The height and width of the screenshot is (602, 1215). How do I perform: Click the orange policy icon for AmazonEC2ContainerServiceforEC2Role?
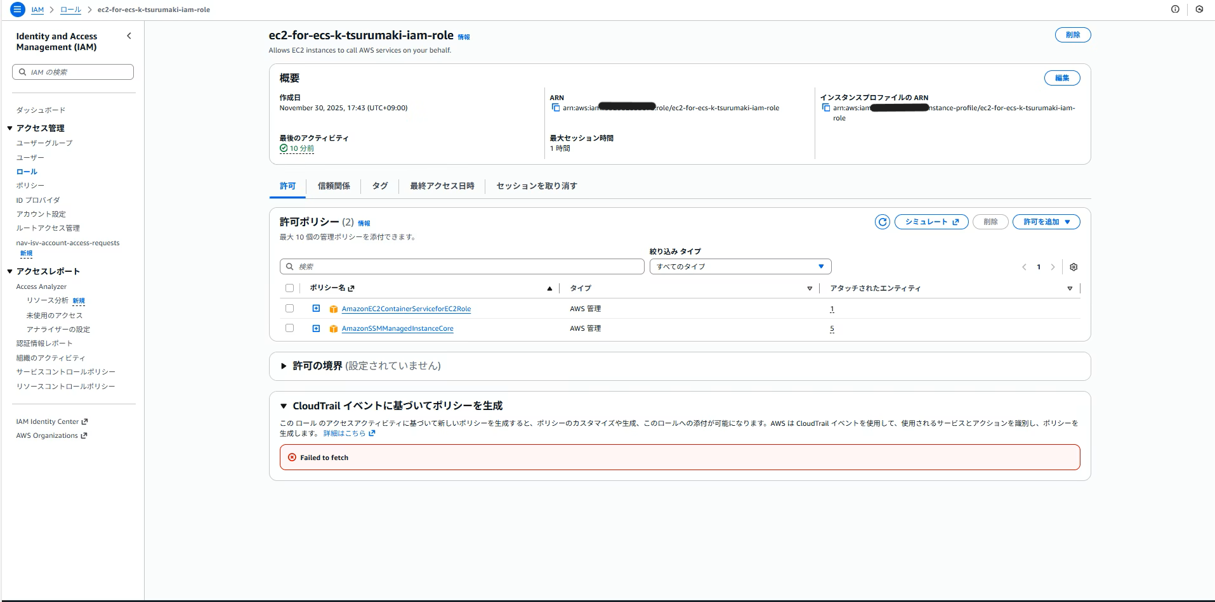[x=333, y=309]
